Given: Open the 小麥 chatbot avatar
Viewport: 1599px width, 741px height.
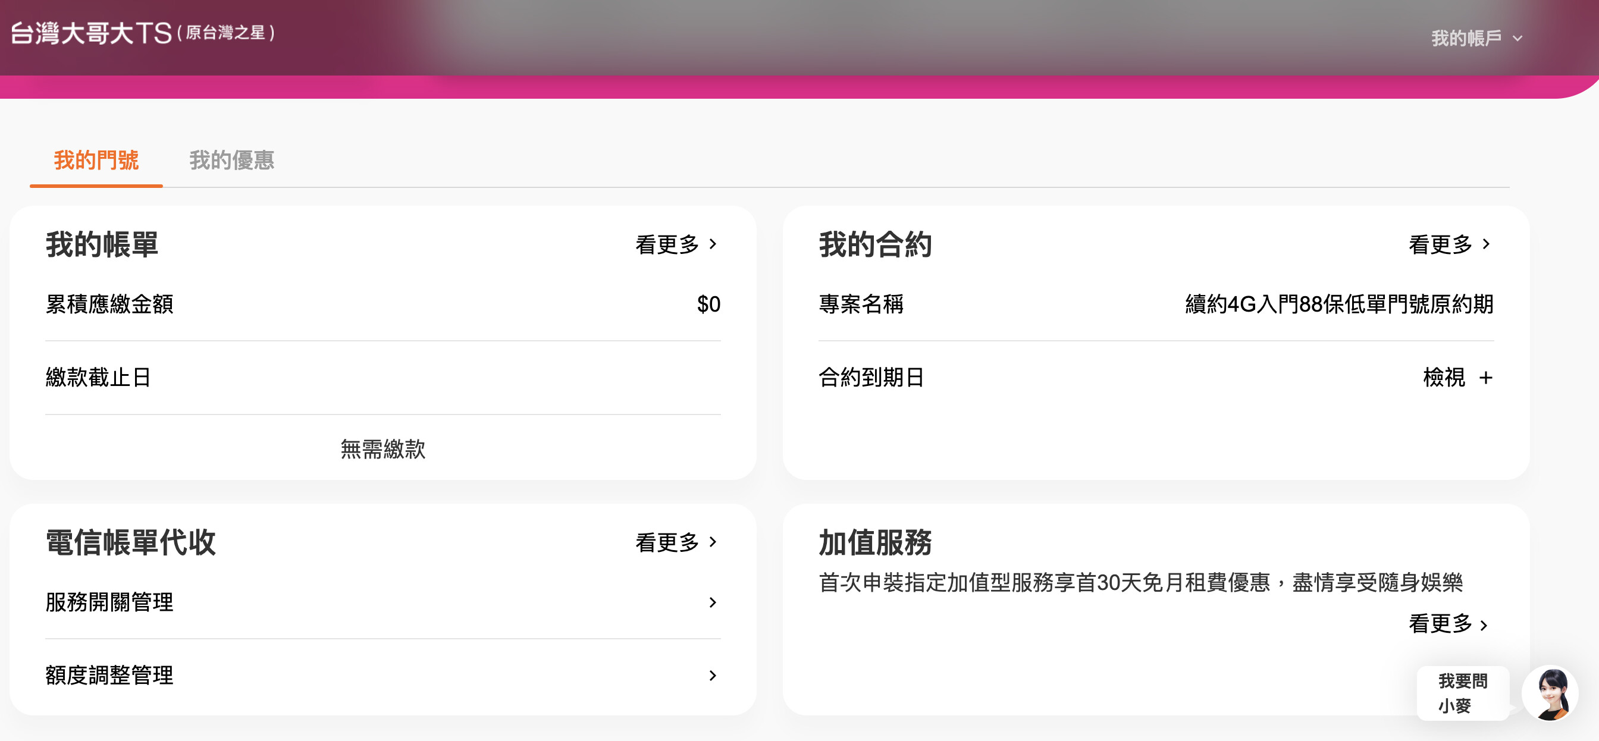Looking at the screenshot, I should pyautogui.click(x=1552, y=693).
